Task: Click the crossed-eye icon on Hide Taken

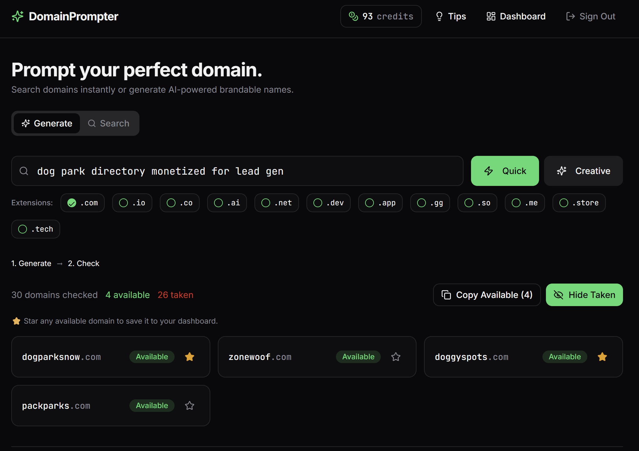Action: [558, 295]
